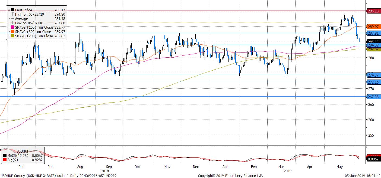Click the Feb month label on time axis

click(x=253, y=167)
